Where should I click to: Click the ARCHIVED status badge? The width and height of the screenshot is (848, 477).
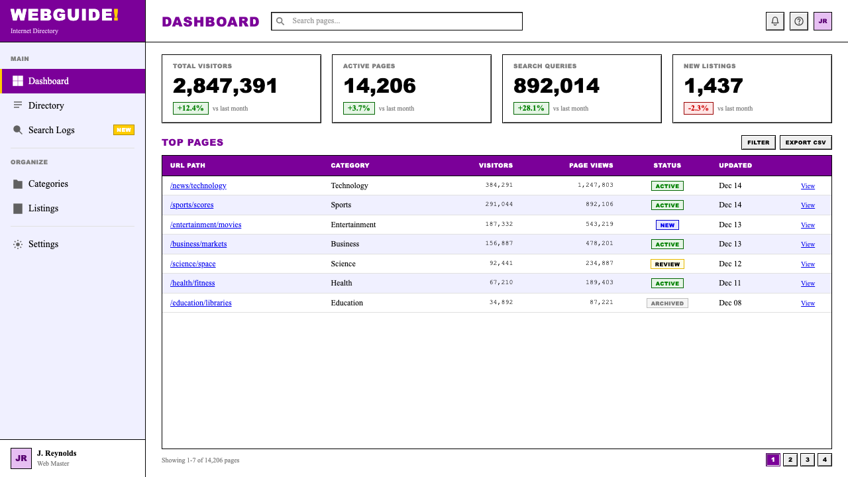click(667, 303)
